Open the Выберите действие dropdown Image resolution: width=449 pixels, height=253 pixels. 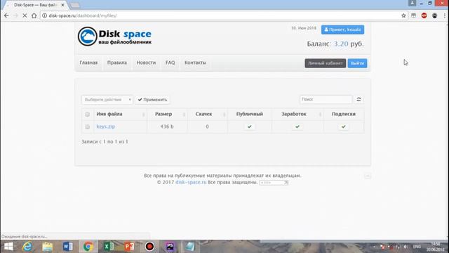point(107,100)
